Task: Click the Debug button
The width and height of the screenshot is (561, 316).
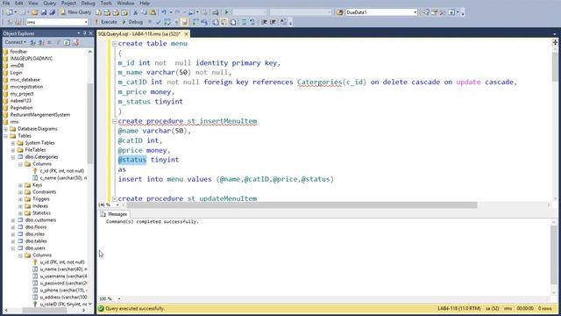Action: point(132,22)
